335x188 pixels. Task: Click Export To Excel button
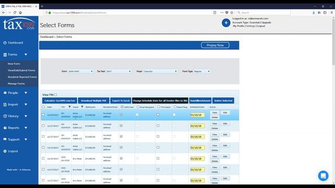coord(121,101)
